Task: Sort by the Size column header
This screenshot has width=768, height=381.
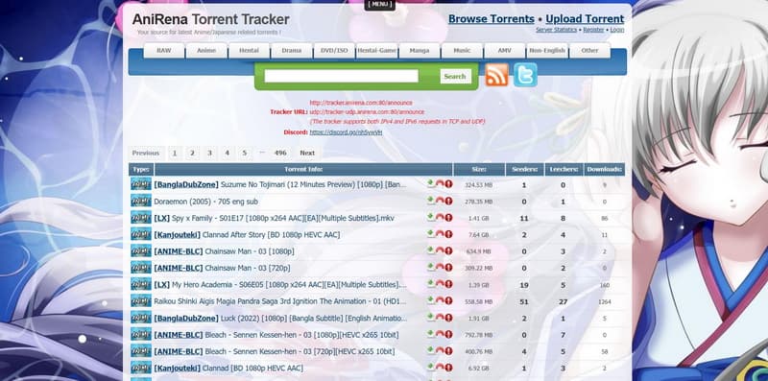Action: pyautogui.click(x=479, y=170)
